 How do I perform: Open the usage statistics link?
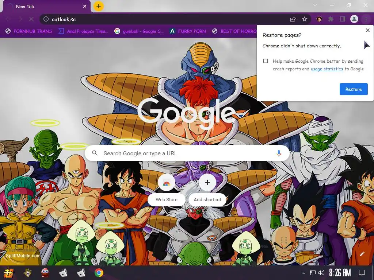[327, 69]
